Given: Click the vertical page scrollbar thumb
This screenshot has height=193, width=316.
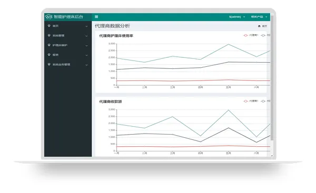Looking at the screenshot, I should pyautogui.click(x=272, y=77).
